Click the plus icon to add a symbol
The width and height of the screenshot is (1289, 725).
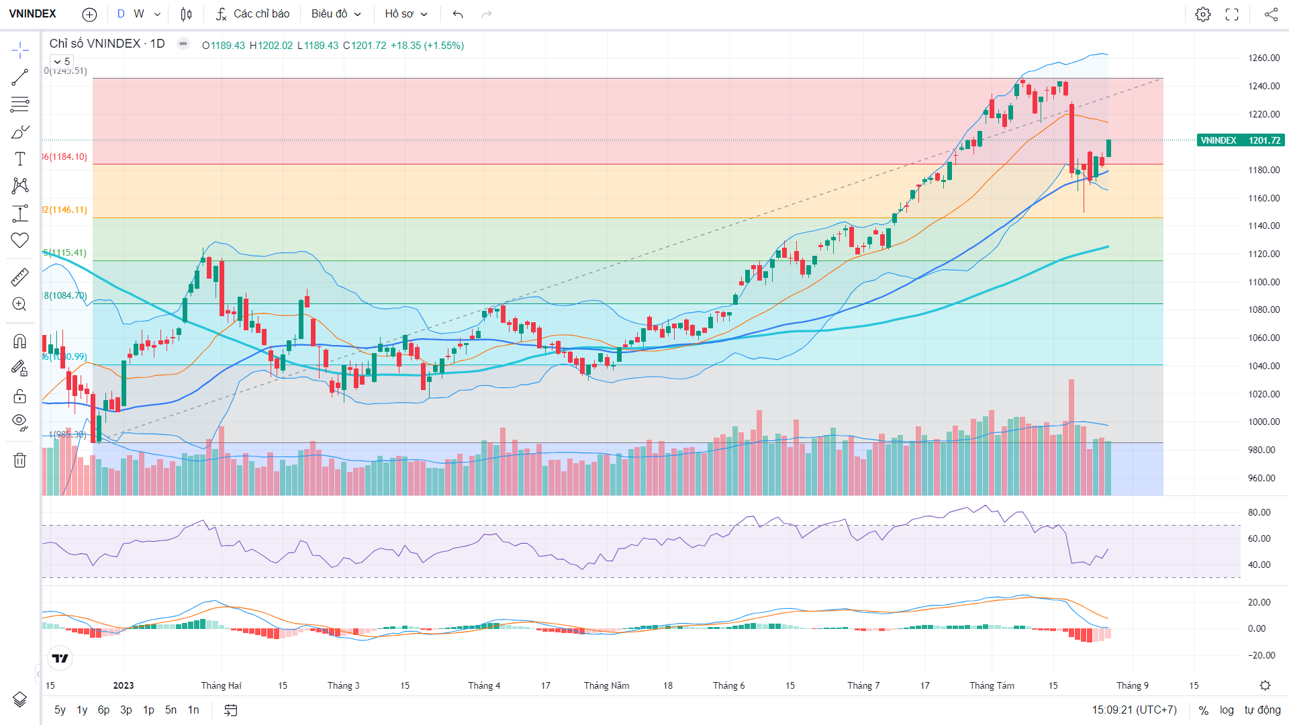(x=89, y=14)
